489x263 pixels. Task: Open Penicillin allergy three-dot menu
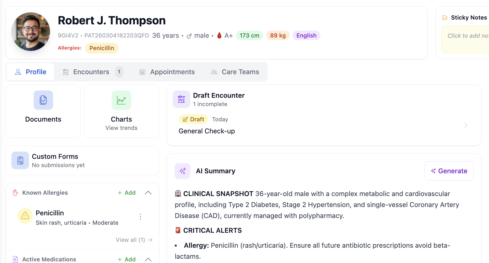click(x=140, y=217)
